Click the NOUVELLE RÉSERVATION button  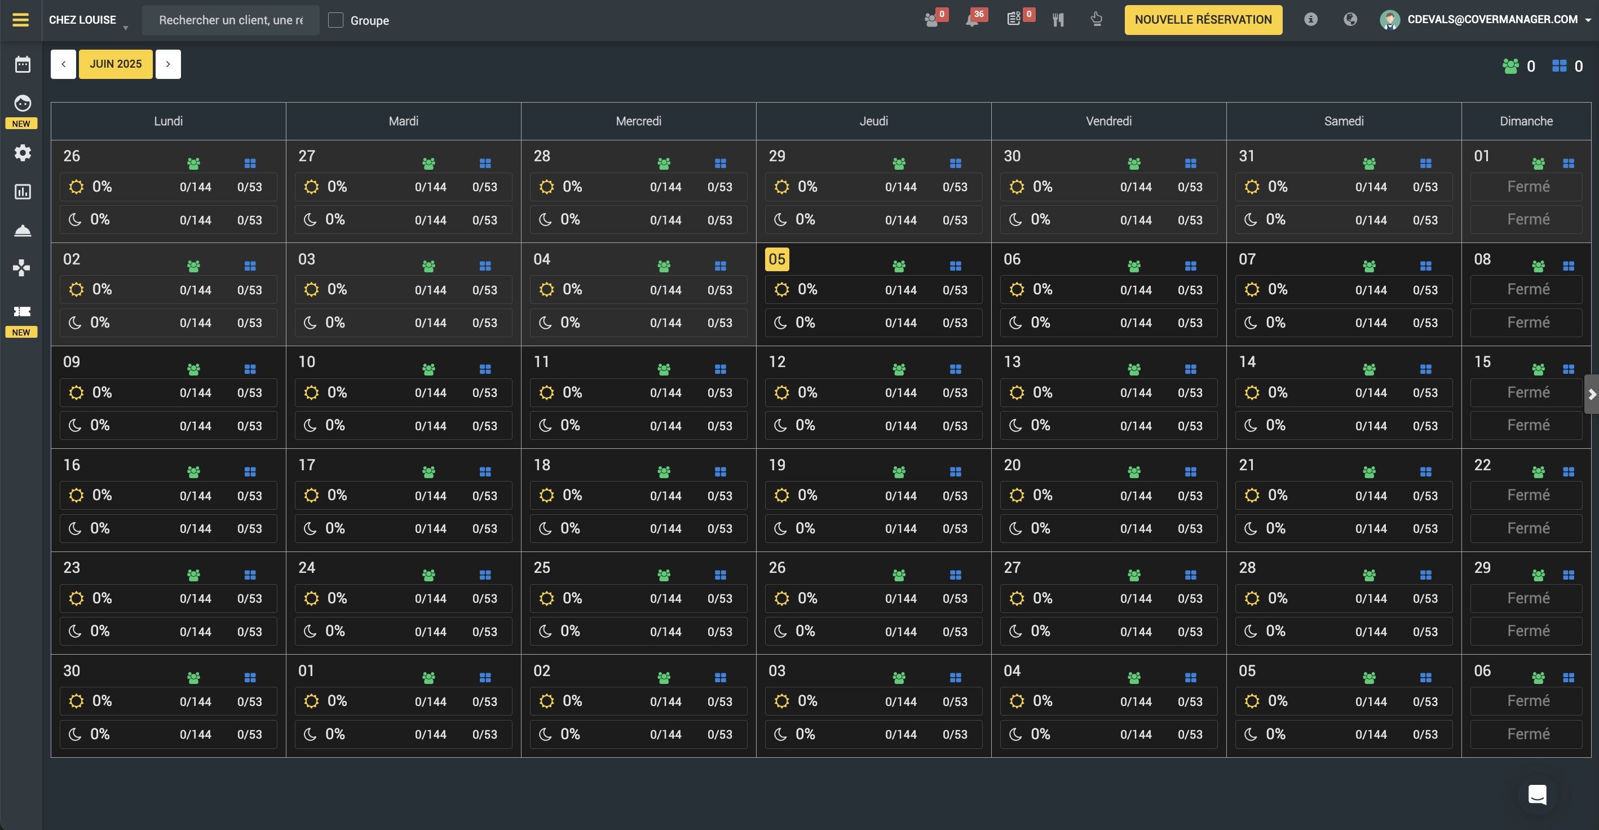point(1203,20)
